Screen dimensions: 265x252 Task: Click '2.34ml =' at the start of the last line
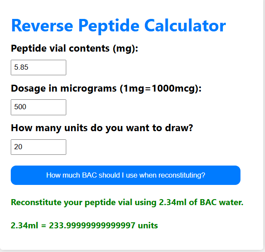pos(28,225)
